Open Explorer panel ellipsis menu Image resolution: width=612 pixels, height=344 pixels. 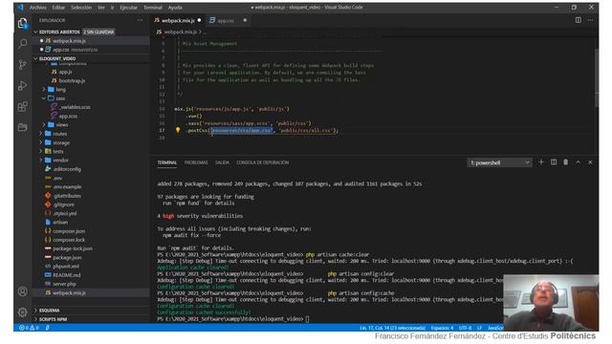pos(140,20)
